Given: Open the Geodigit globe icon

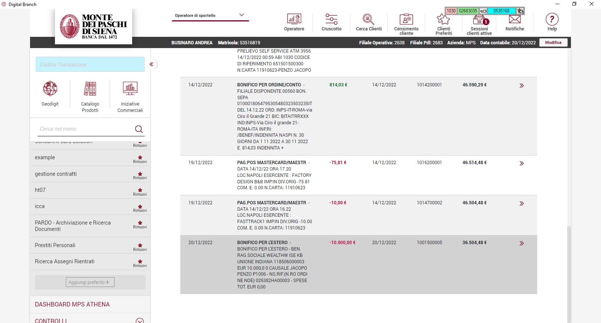Looking at the screenshot, I should (50, 89).
